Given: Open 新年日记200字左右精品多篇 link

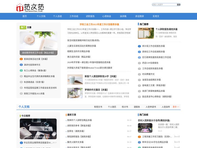Looking at the screenshot, I should click(155, 142).
